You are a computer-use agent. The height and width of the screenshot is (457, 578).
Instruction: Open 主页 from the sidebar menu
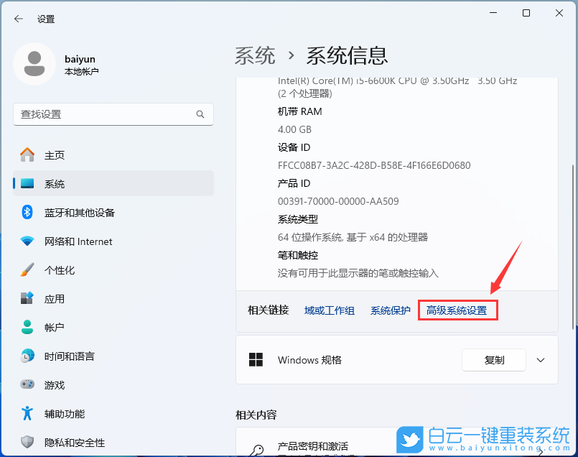[x=26, y=154]
